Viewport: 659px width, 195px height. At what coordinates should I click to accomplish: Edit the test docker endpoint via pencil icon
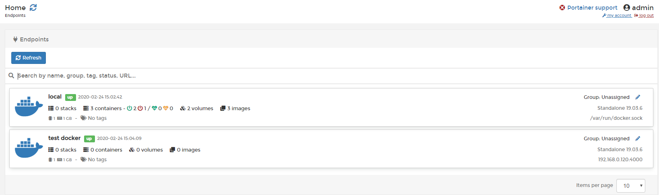pos(638,139)
